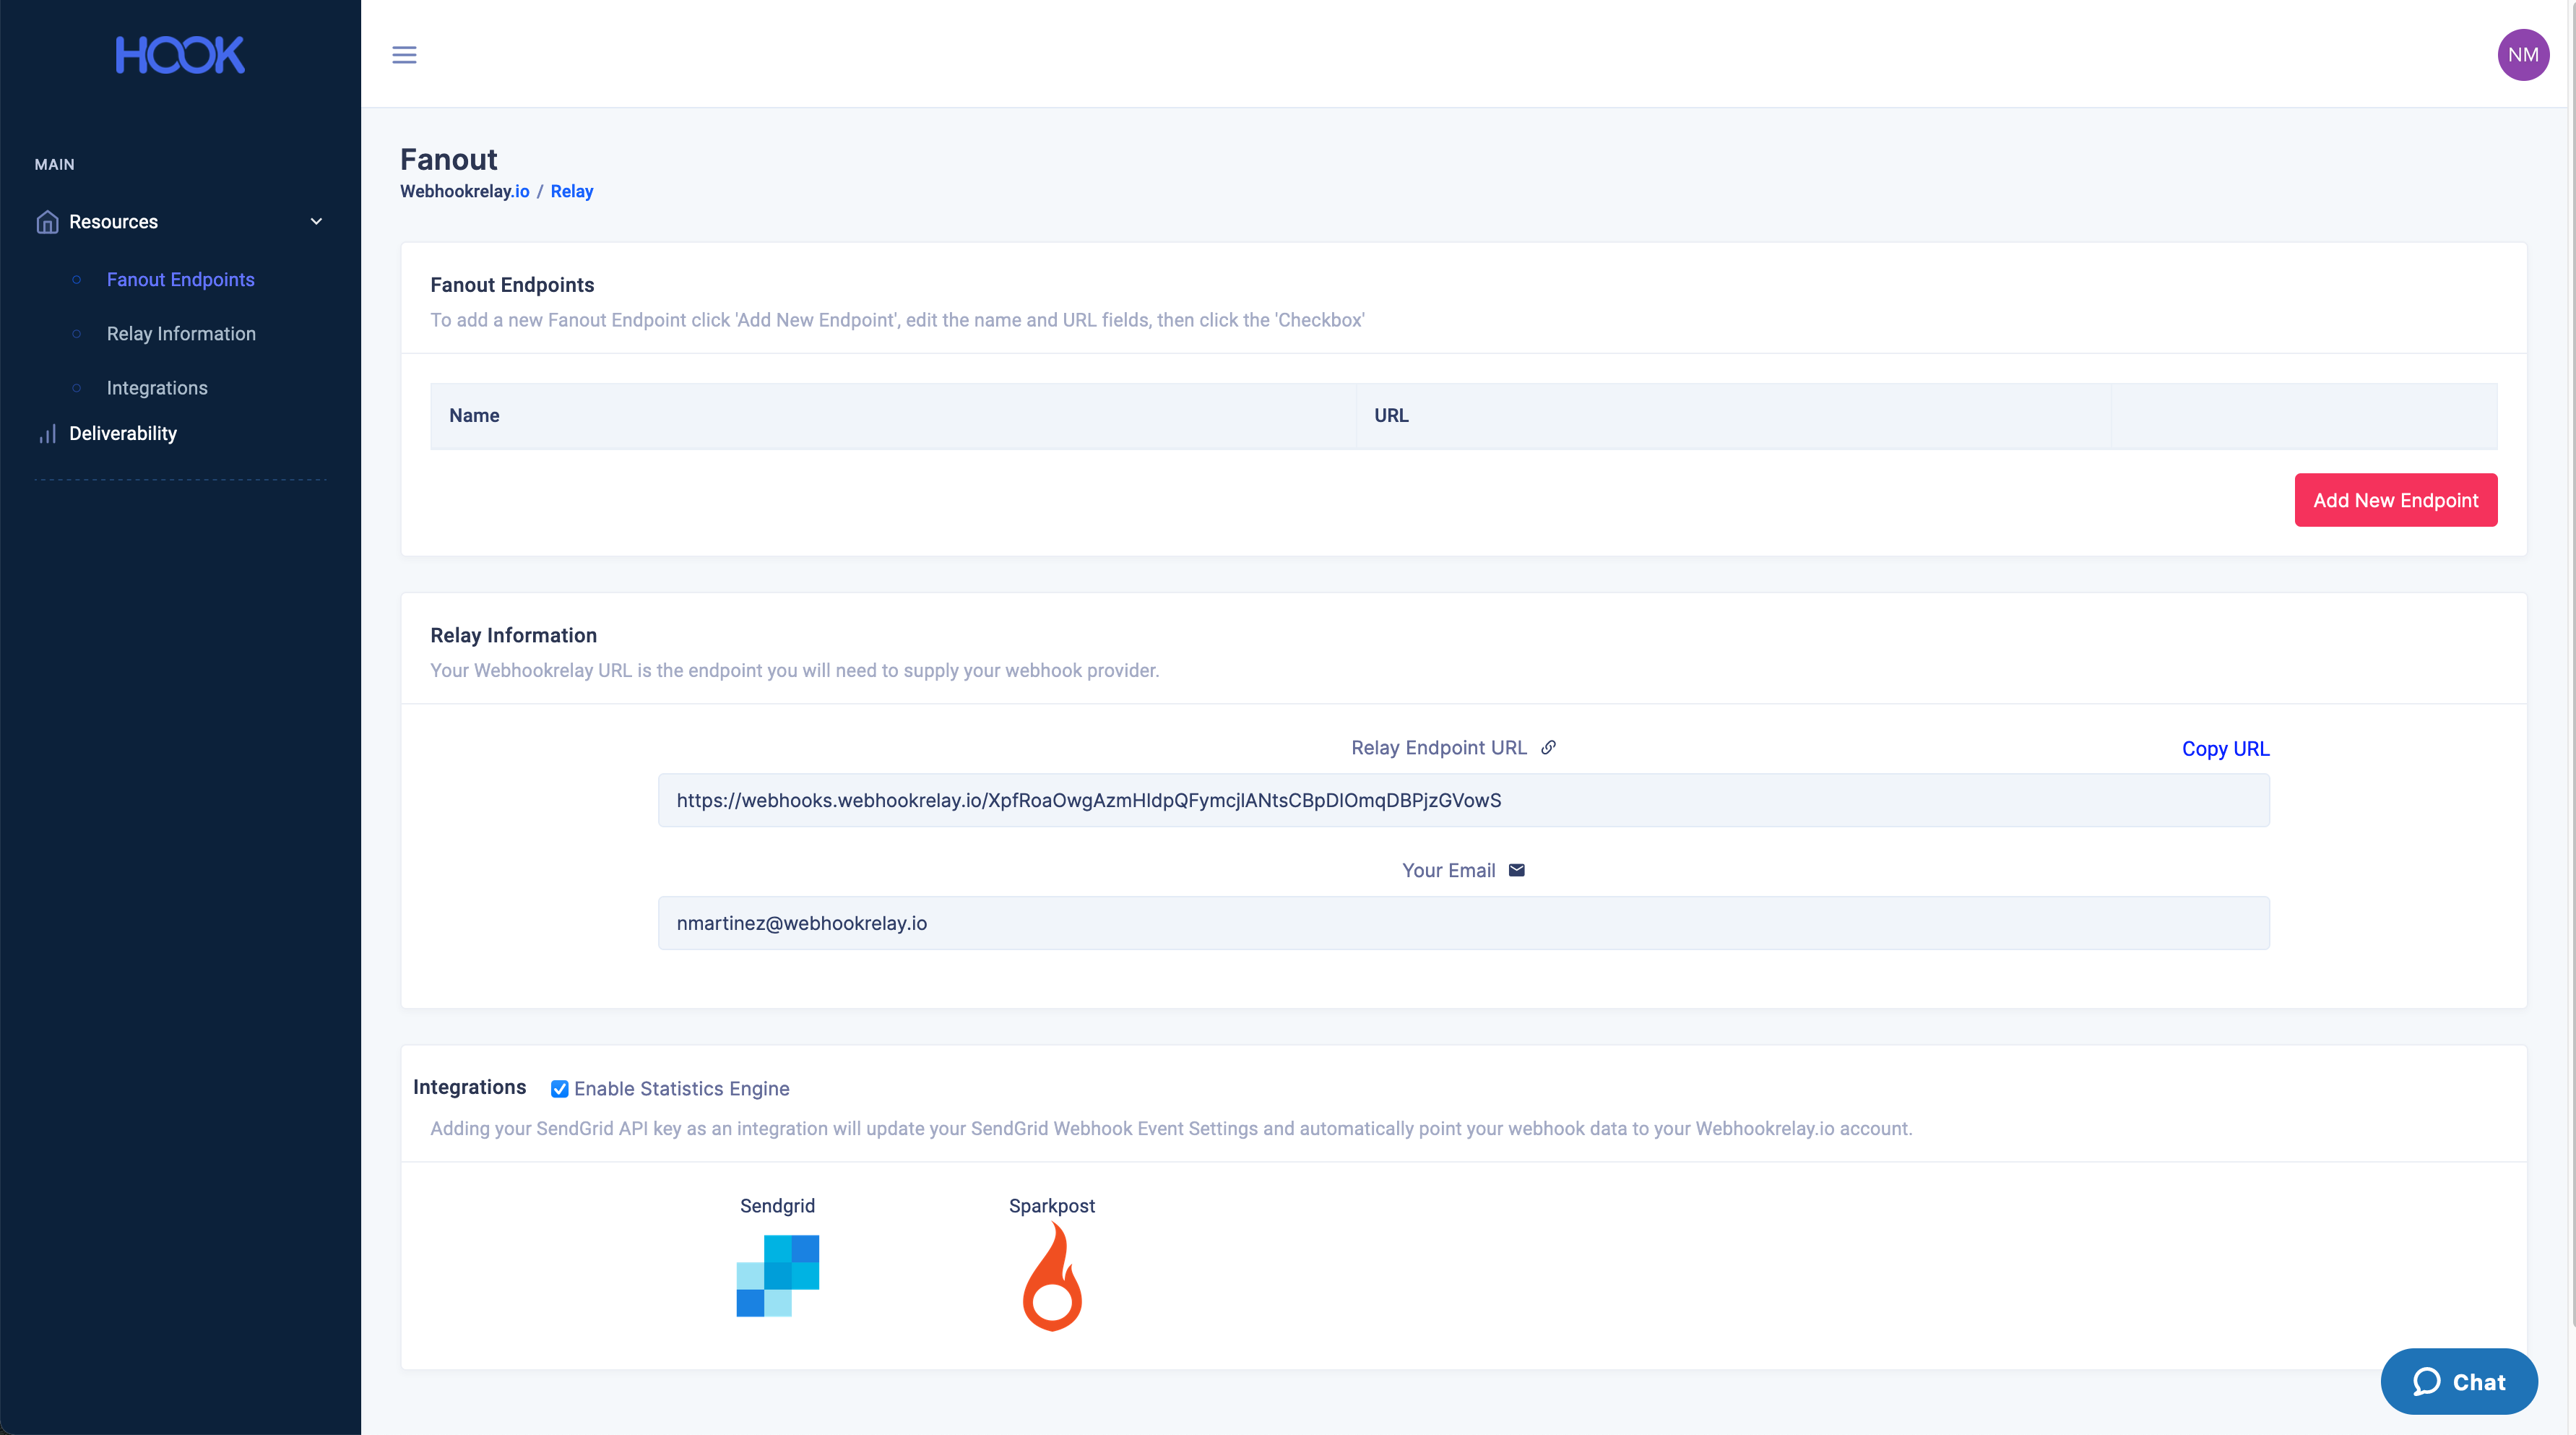Click the envelope icon next to Your Email
Image resolution: width=2576 pixels, height=1435 pixels.
click(x=1516, y=870)
